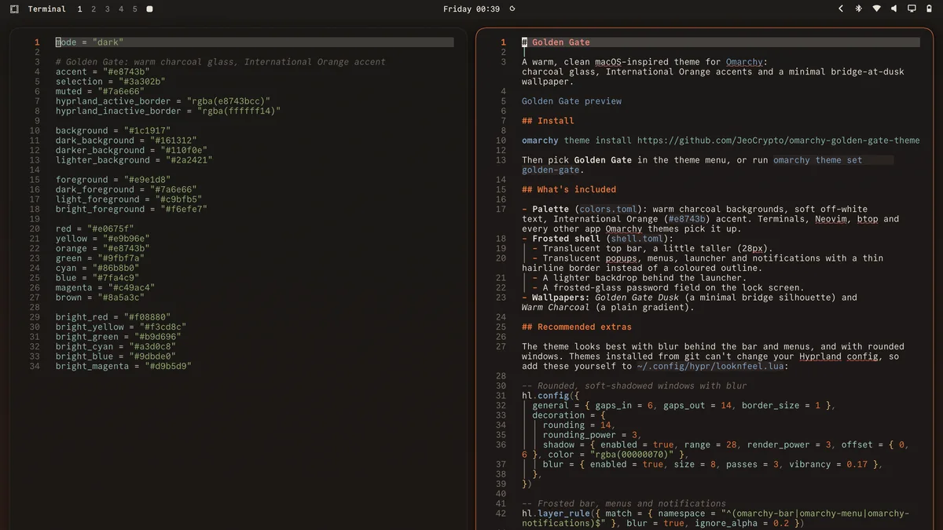Viewport: 943px width, 530px height.
Task: Click the 'blur = { enabled = true' code line
Action: (x=713, y=464)
